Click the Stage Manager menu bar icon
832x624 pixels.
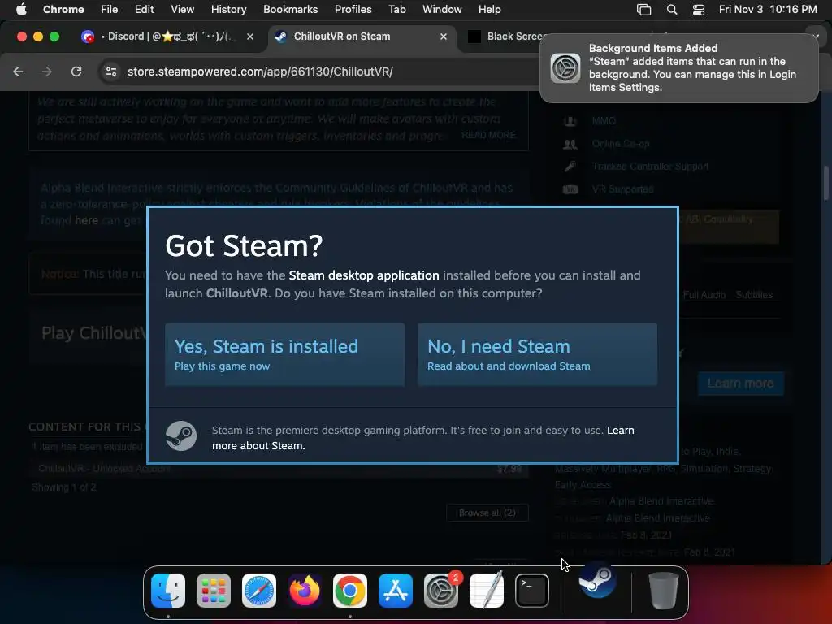click(x=643, y=9)
